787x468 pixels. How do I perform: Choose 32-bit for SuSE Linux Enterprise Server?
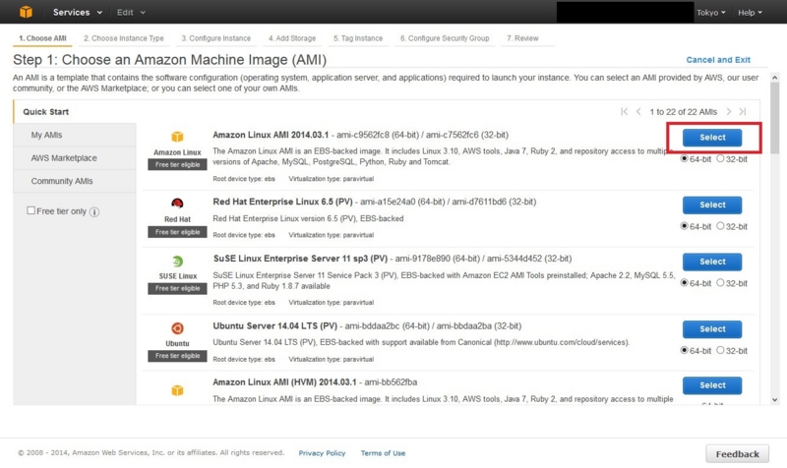pyautogui.click(x=720, y=282)
